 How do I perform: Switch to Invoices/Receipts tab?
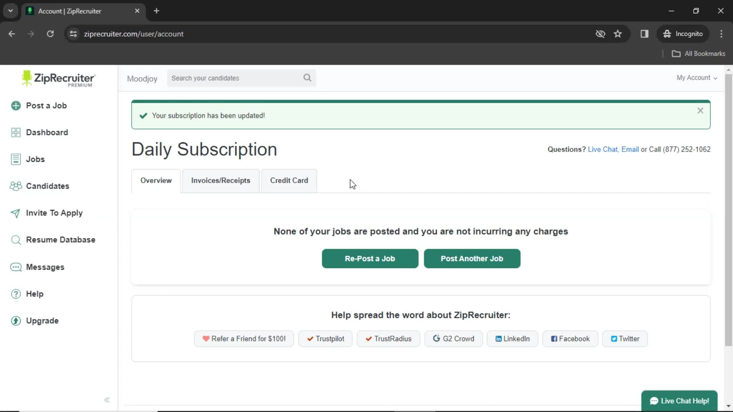click(221, 180)
